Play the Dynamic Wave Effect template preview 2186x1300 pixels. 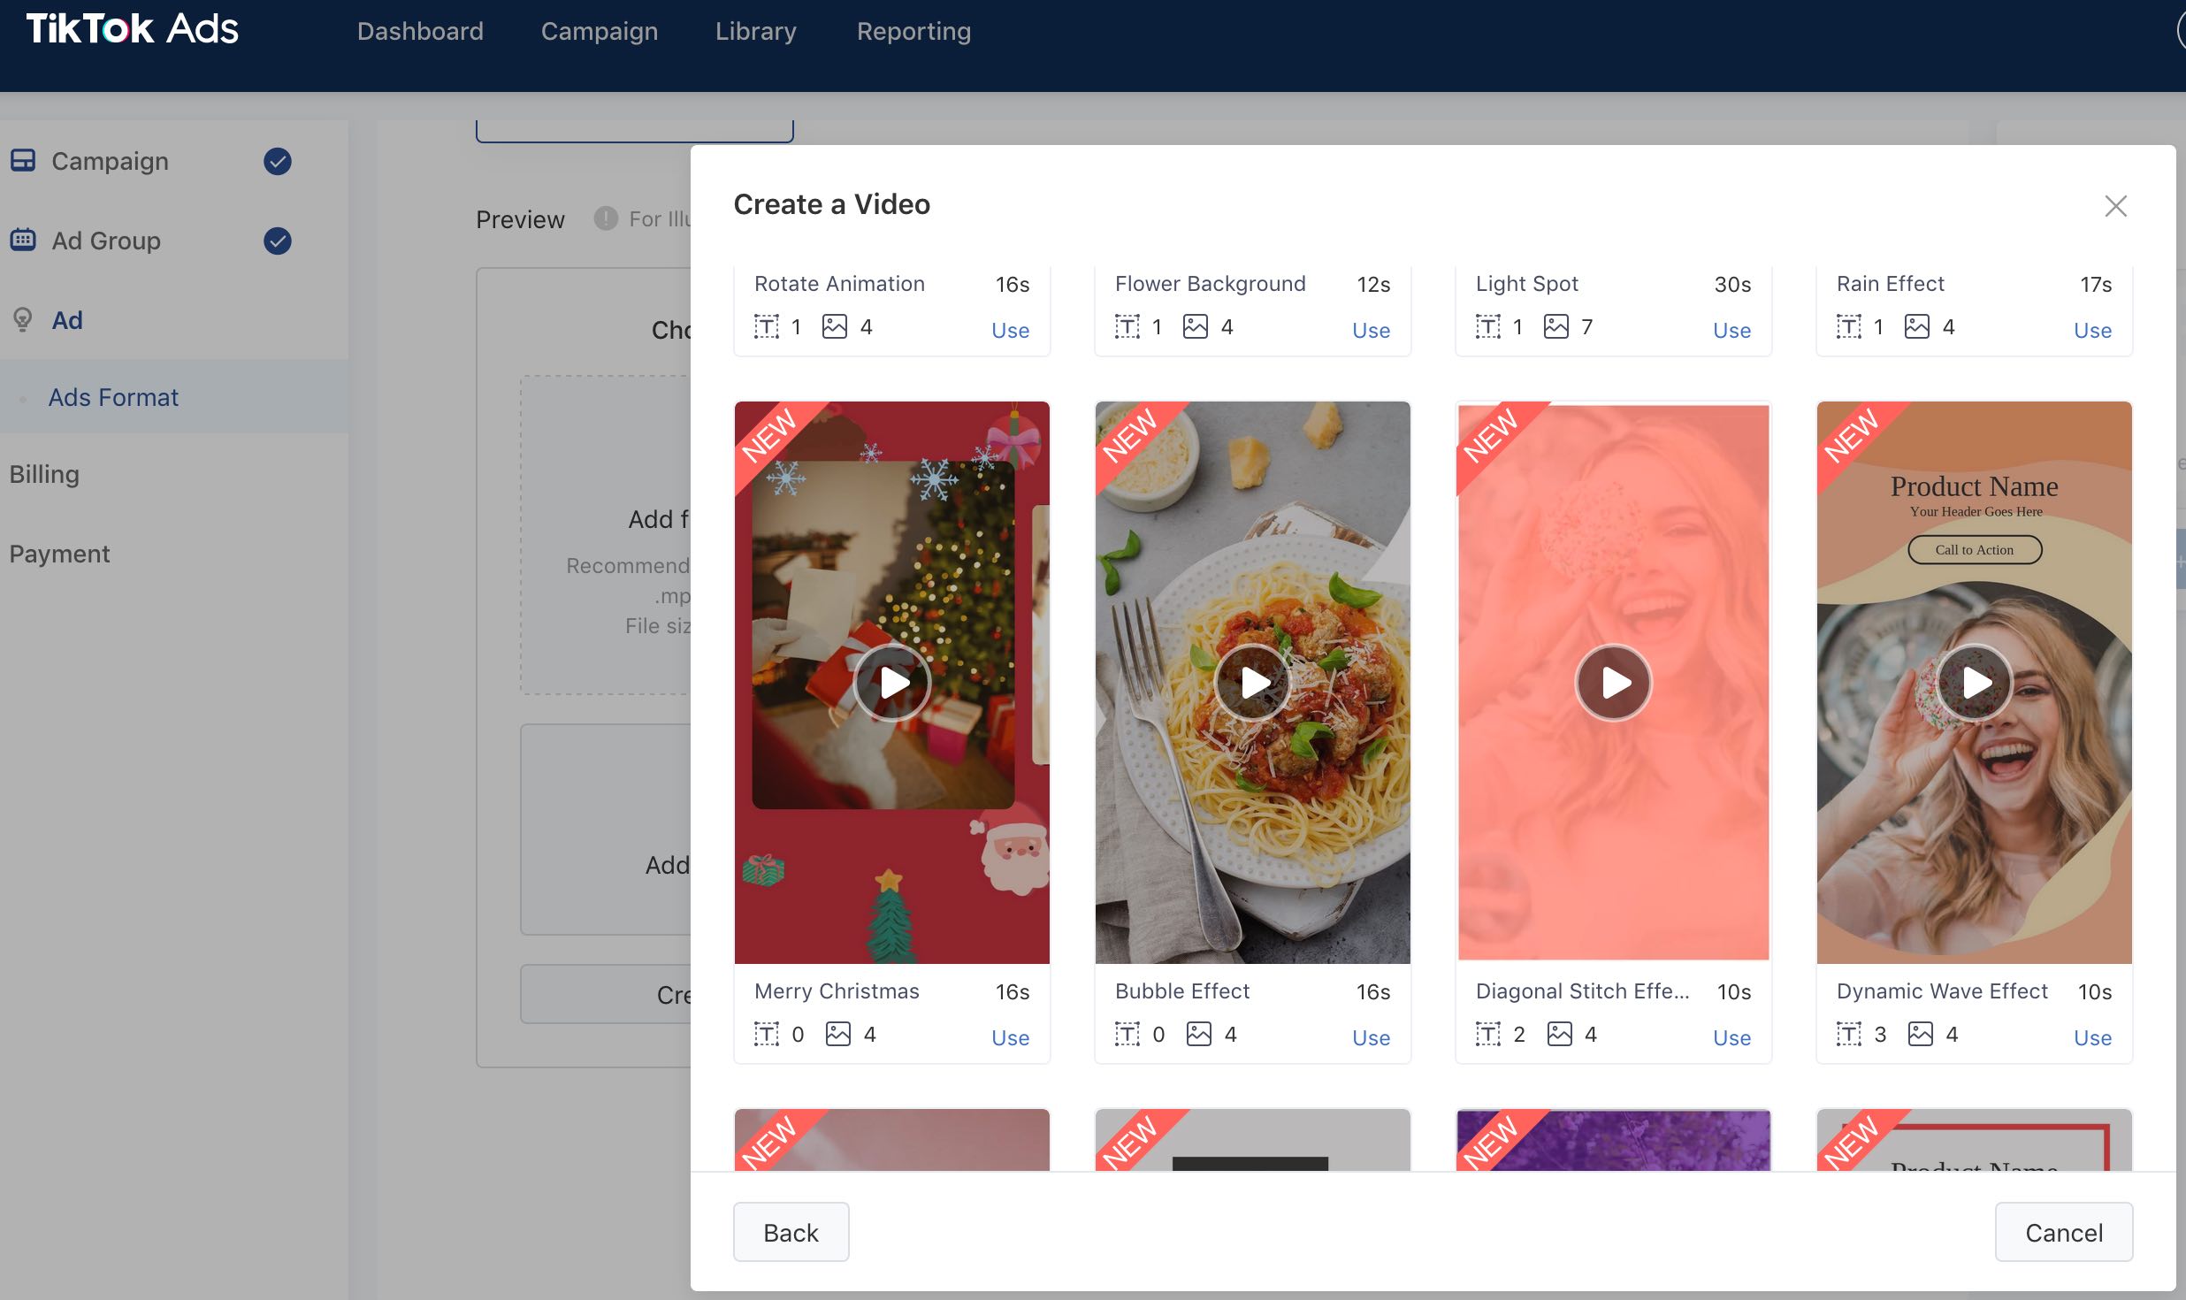1975,683
